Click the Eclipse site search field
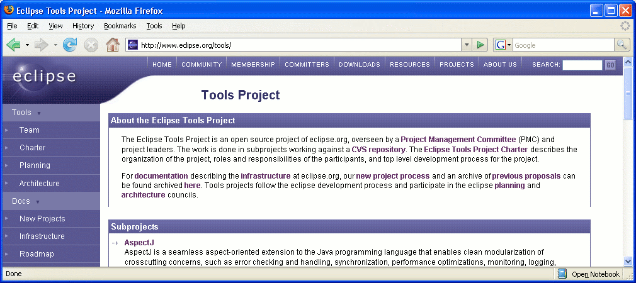The height and width of the screenshot is (283, 636). [582, 65]
